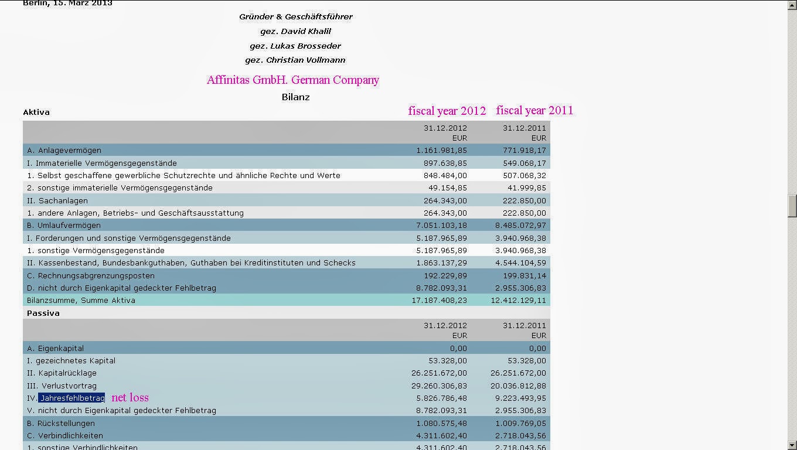Click 'III. Verlustvortrag' row label
Screen dimensions: 797x450
click(62, 386)
